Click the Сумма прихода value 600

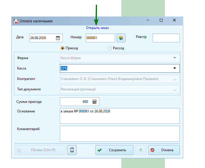point(85,102)
